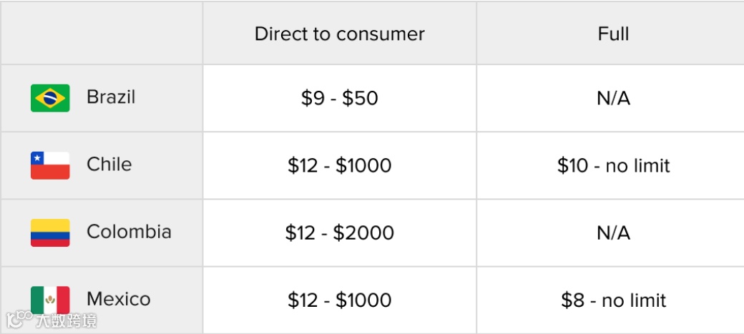Click the N/A cell in Colombia's row
The image size is (744, 334).
coord(613,233)
